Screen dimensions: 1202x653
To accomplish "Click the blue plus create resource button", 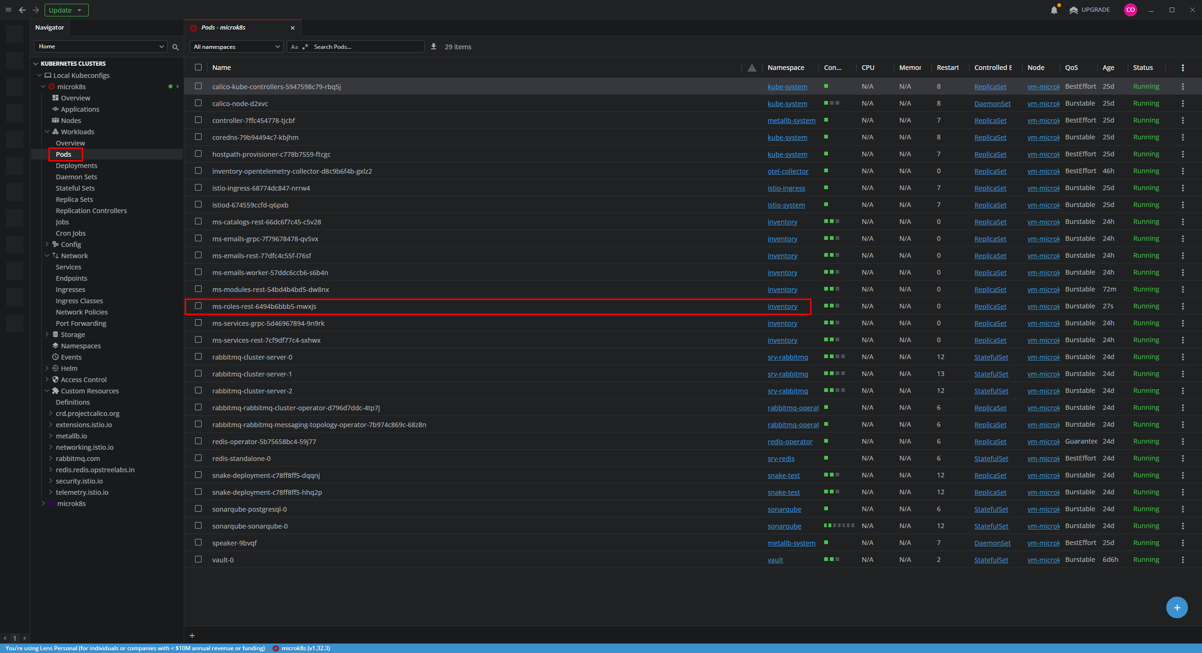I will point(1177,607).
